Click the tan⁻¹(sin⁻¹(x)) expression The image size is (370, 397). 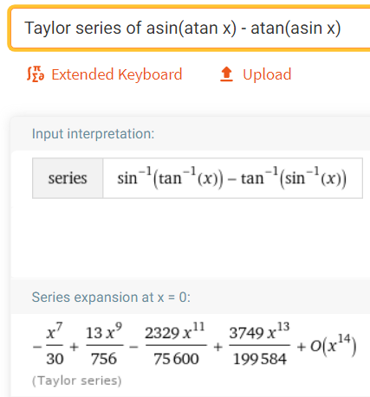pos(294,178)
